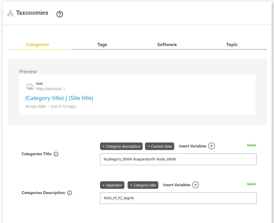Open Insert Variables plus for Categories Description
Viewport: 274px width, 223px height.
195,185
